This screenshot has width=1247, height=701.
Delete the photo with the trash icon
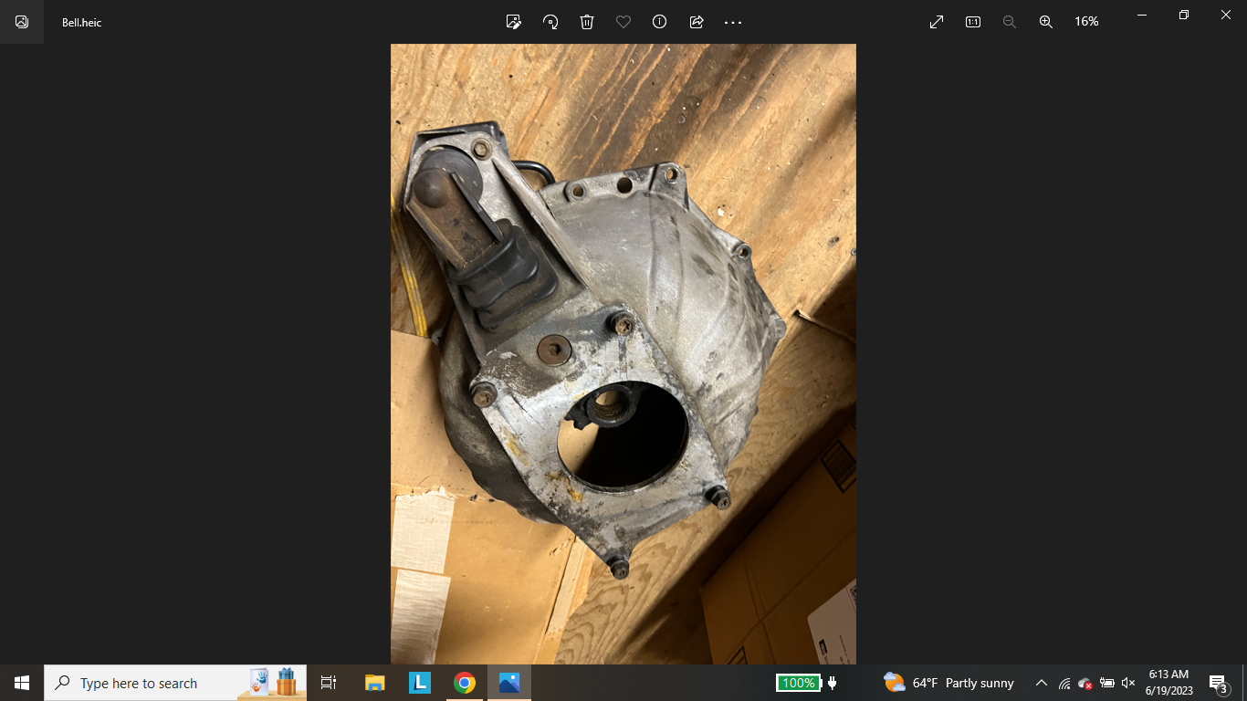[x=587, y=22]
